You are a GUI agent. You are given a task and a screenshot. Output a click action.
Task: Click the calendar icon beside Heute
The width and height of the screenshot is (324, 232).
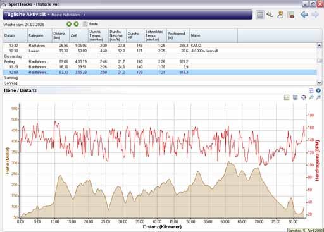pyautogui.click(x=85, y=24)
